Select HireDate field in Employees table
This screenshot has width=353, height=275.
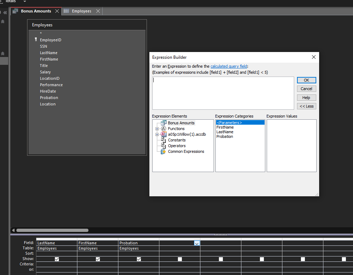tap(48, 91)
